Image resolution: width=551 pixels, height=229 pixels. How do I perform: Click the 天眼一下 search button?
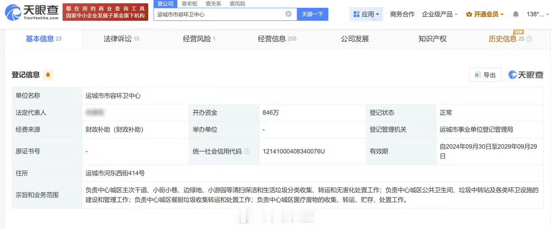[312, 14]
